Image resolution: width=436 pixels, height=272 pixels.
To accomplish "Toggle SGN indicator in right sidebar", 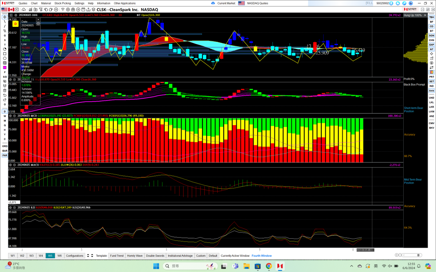I will (x=432, y=36).
